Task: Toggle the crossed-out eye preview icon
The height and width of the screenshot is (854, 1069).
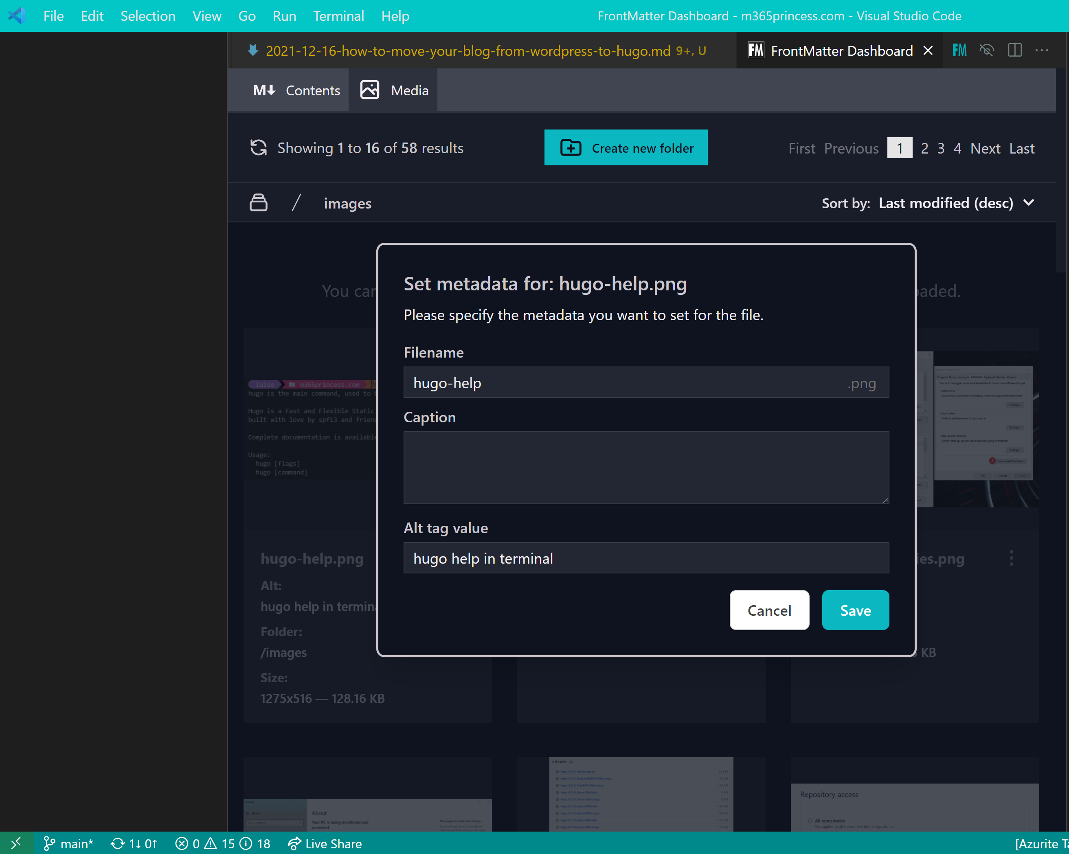Action: click(x=987, y=50)
